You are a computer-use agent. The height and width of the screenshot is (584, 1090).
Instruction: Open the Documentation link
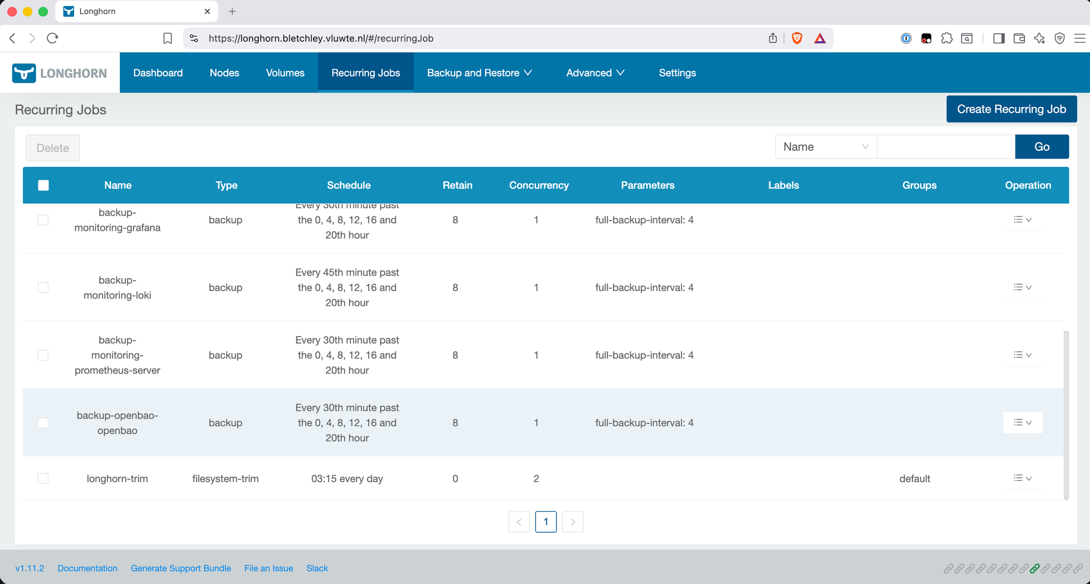point(87,568)
